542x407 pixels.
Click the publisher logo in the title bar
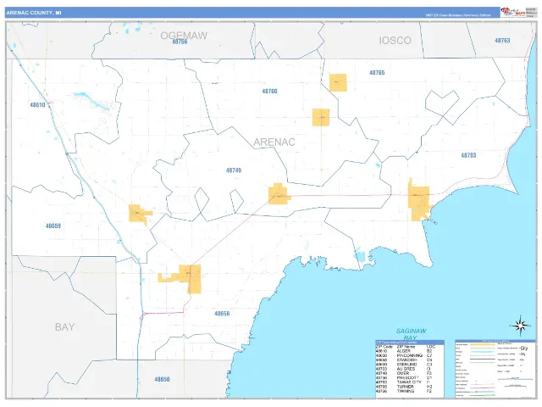click(x=513, y=12)
